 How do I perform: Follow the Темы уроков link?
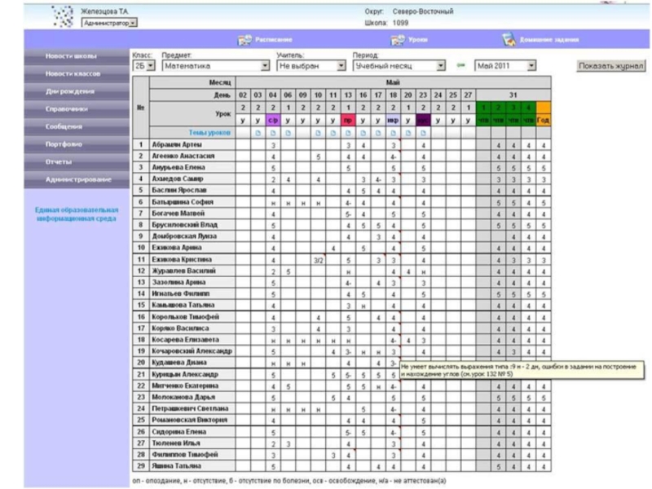209,132
